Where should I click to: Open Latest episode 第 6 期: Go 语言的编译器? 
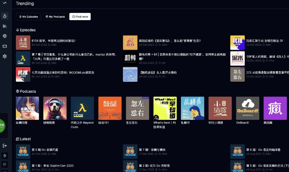click(263, 150)
